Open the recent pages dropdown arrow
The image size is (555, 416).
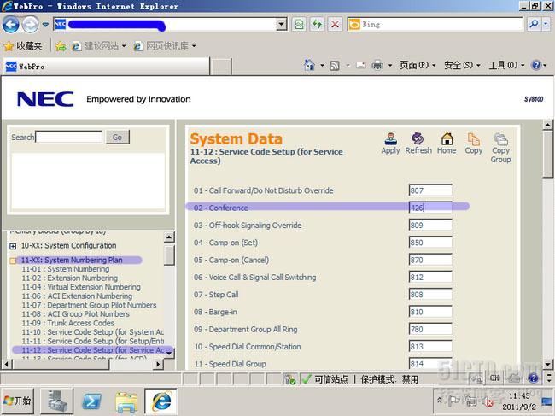tap(45, 25)
